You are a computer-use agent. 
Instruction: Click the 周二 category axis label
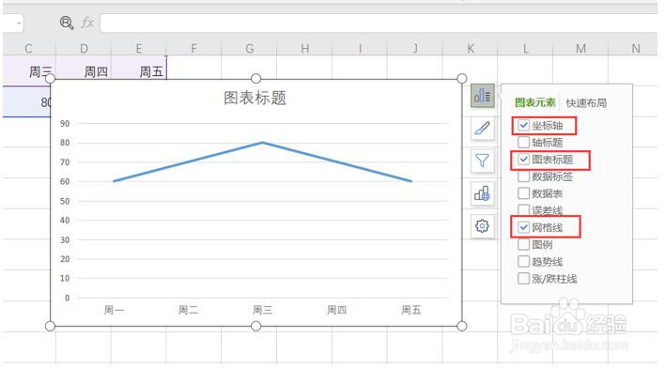188,310
